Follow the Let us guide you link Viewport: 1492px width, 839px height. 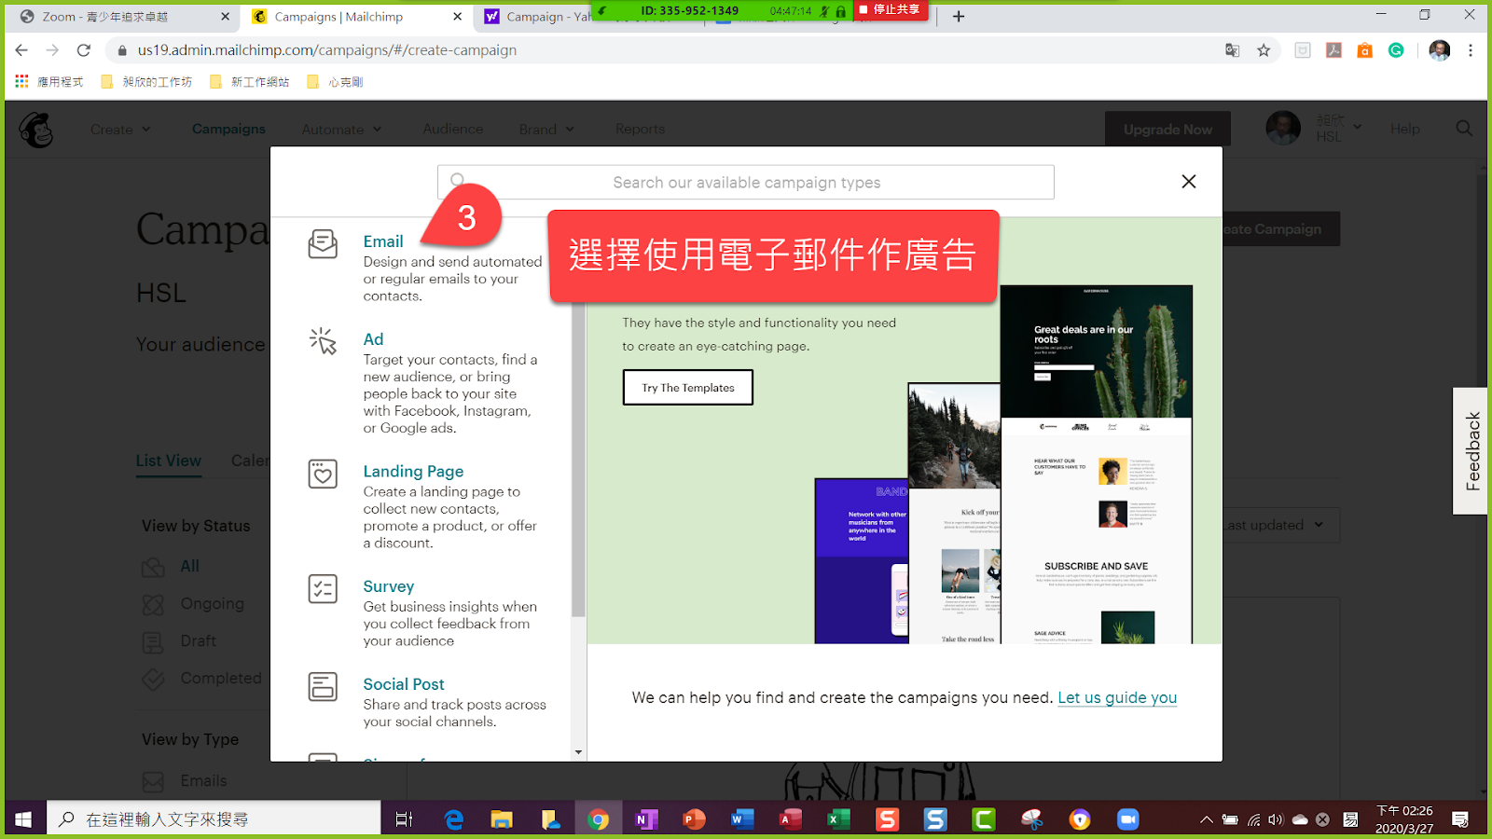[1117, 697]
